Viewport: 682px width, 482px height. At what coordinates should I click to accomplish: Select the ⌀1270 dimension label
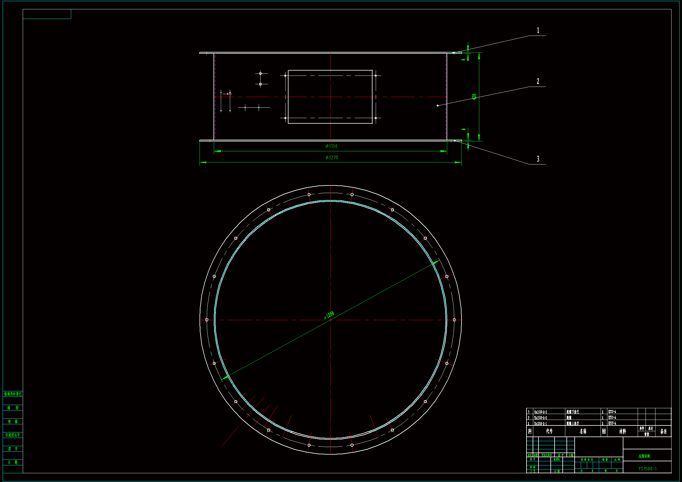pyautogui.click(x=331, y=157)
